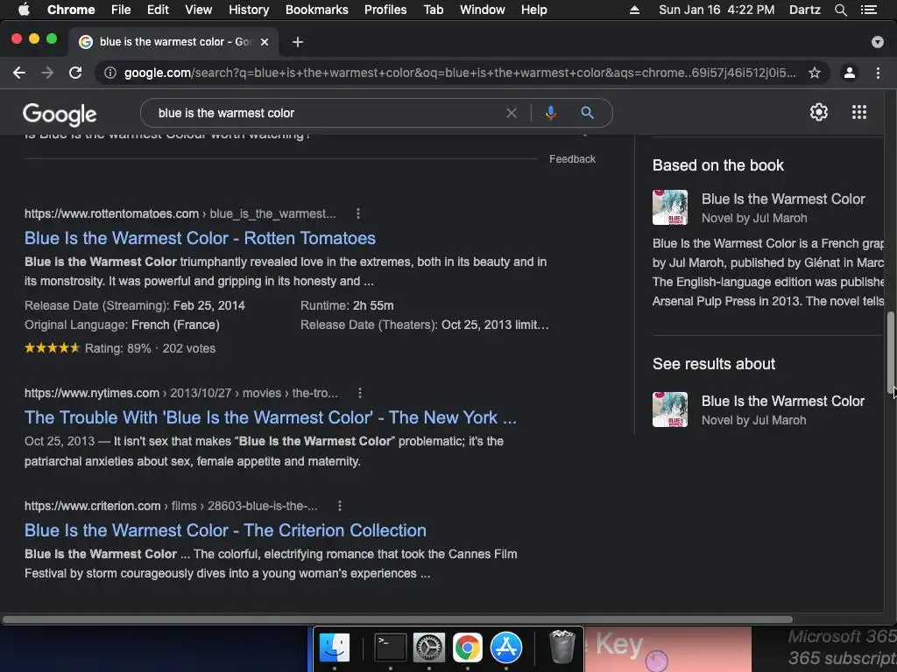Open book title under 'Based on the book'
The height and width of the screenshot is (672, 897).
[783, 199]
